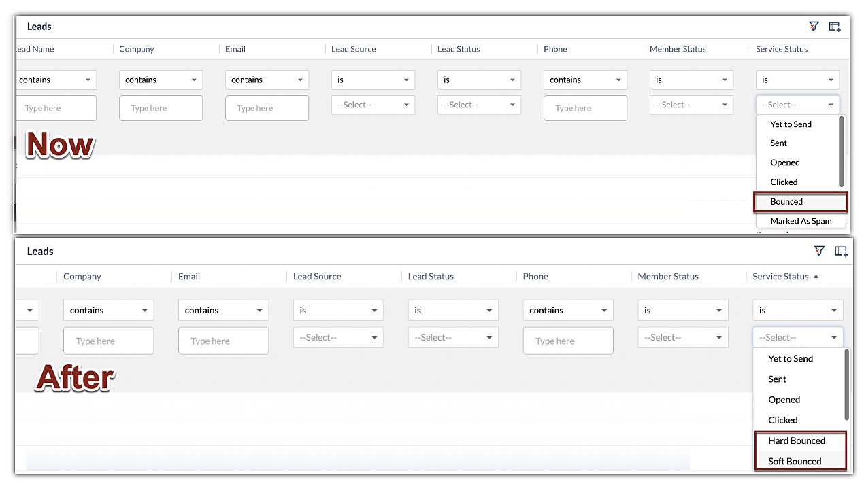864x484 pixels.
Task: Click the Phone "Type here" field in After panel
Action: [x=567, y=341]
